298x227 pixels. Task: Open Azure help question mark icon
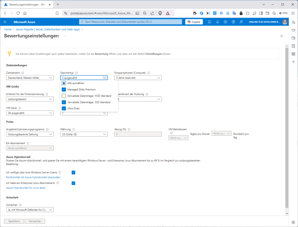[233, 22]
